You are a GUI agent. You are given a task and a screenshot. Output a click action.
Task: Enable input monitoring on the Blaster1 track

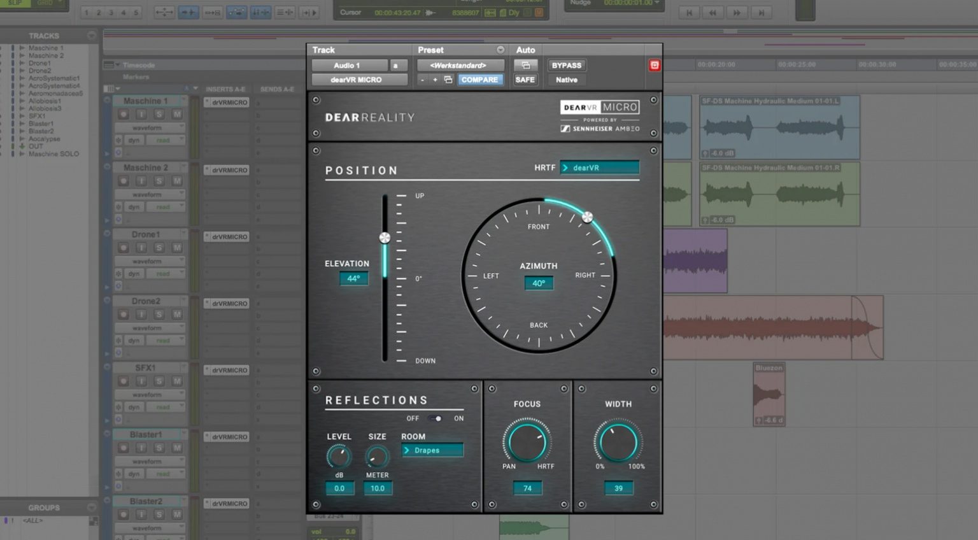[143, 448]
